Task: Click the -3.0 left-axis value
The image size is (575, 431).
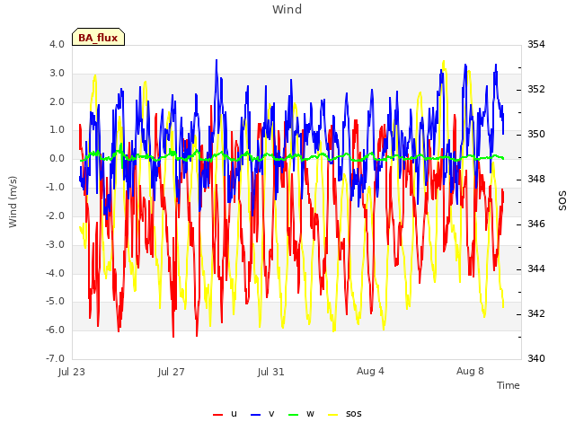Action: [x=55, y=244]
